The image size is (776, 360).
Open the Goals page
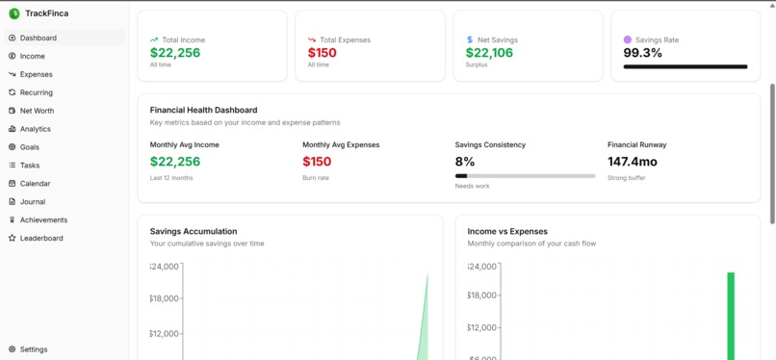coord(65,147)
